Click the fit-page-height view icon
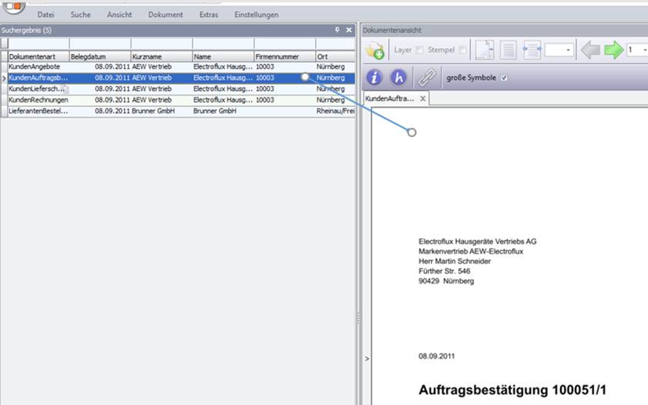648x405 pixels. pos(485,50)
